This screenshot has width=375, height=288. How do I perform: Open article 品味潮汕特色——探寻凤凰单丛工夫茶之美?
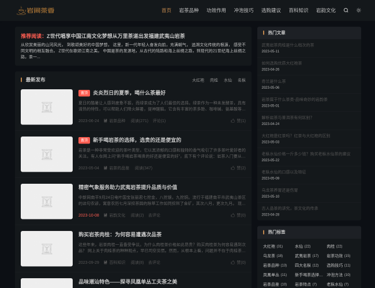coord(127,282)
